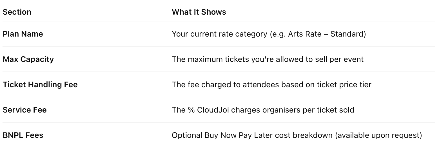Click the "What It Shows" column header
This screenshot has height=148, width=441.
point(199,12)
